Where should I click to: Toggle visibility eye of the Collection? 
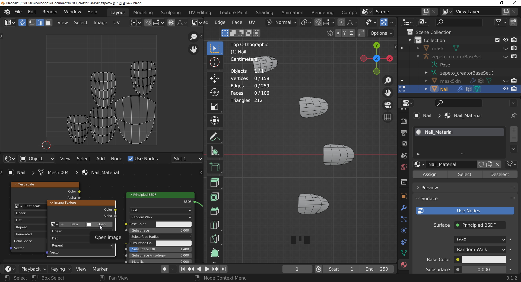[x=506, y=40]
